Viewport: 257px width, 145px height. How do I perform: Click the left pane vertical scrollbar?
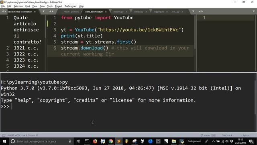tap(45, 27)
